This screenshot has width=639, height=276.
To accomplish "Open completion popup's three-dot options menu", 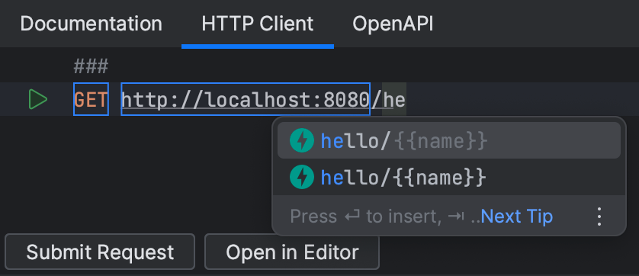I will tap(599, 217).
